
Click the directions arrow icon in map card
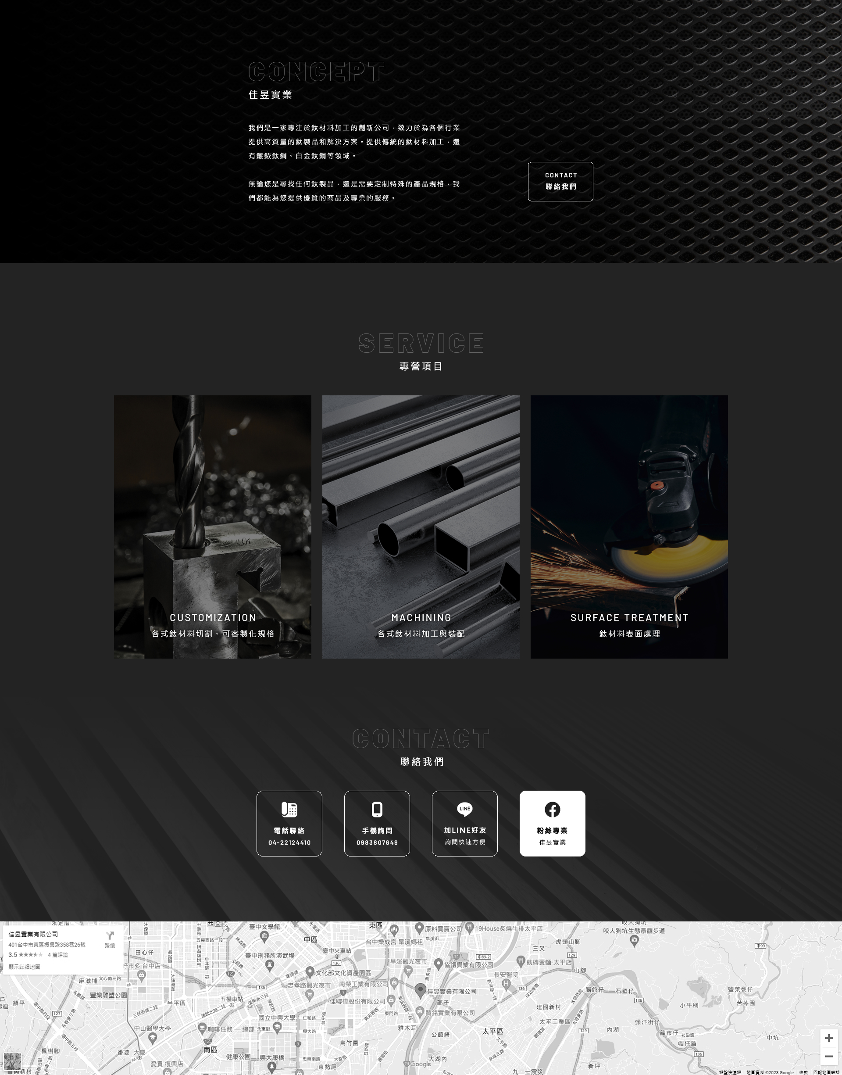click(110, 935)
